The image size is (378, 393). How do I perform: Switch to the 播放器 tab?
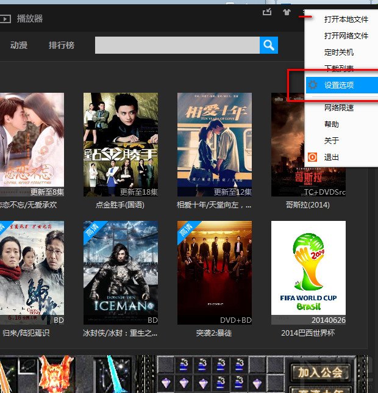[x=30, y=19]
